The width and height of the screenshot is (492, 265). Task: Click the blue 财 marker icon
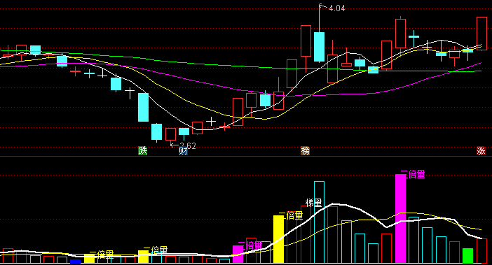tap(183, 151)
